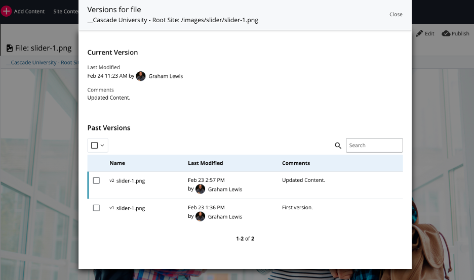Click Graham Lewis avatar in Current Version

(141, 76)
